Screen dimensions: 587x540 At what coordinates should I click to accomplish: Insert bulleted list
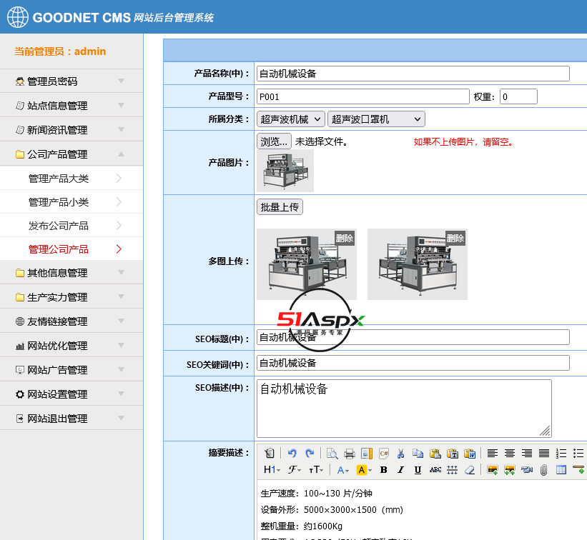578,454
